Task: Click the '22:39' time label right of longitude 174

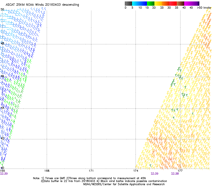Action: (x=154, y=174)
